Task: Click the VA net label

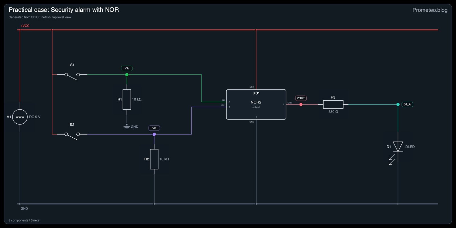Action: tap(127, 68)
